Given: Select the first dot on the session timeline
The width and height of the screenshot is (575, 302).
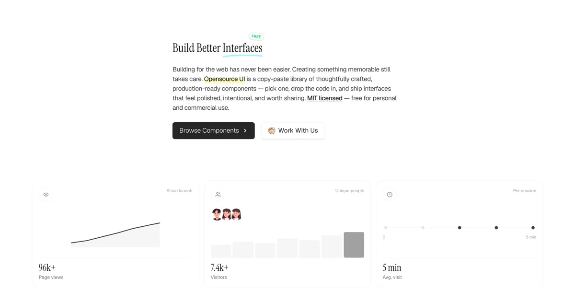Looking at the screenshot, I should pyautogui.click(x=386, y=228).
